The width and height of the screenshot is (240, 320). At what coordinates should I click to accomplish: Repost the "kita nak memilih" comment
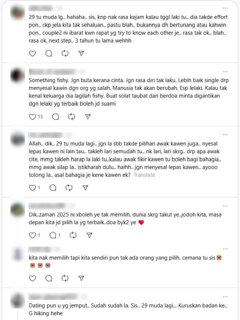coord(65,278)
